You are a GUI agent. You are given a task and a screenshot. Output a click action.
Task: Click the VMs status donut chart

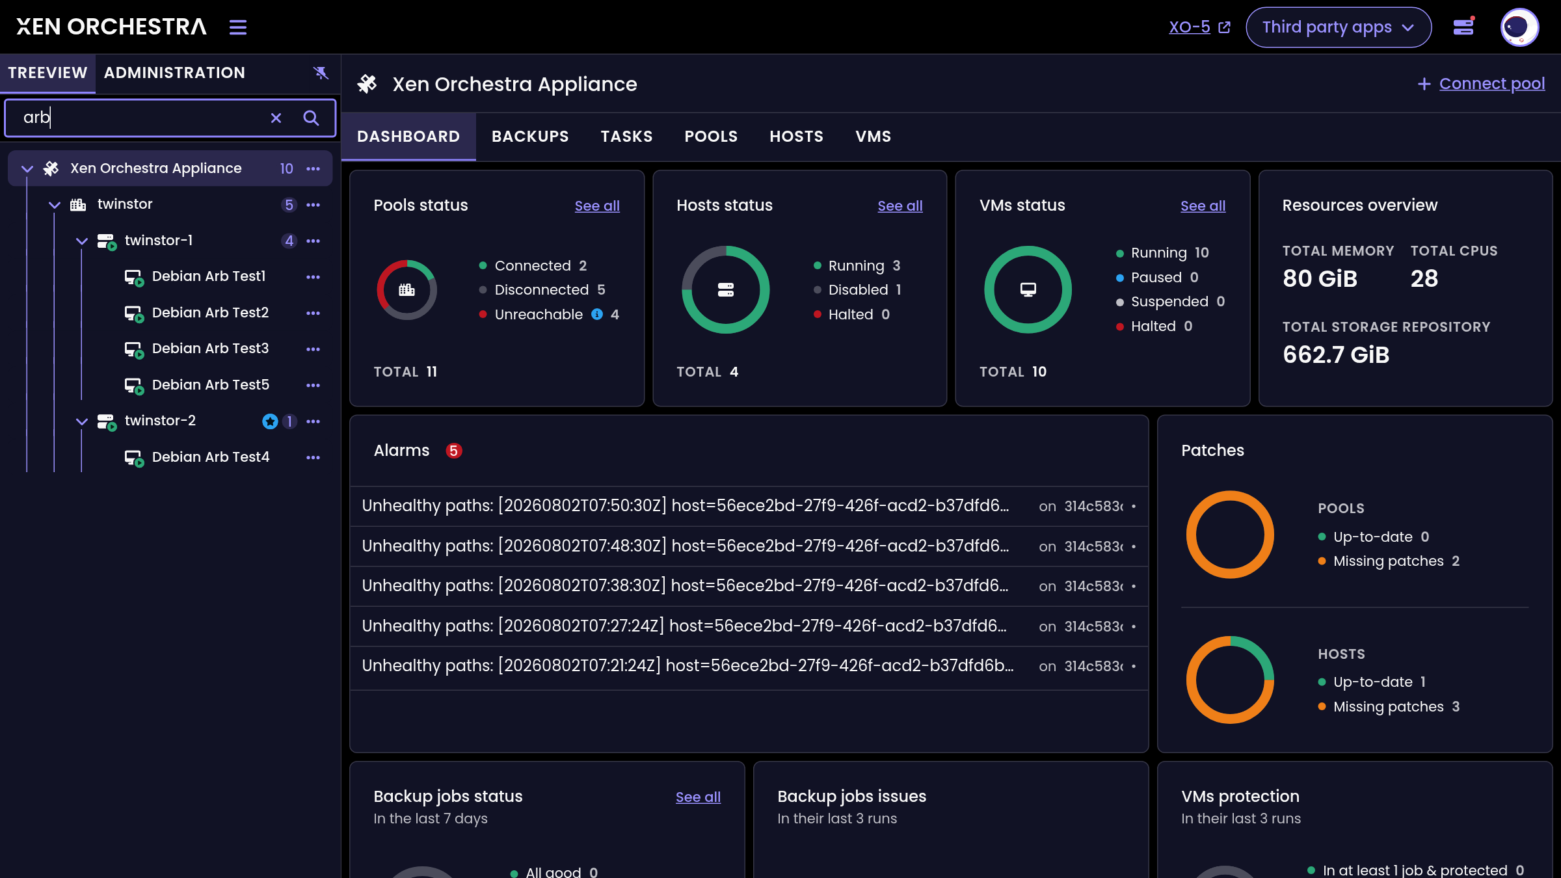1028,290
